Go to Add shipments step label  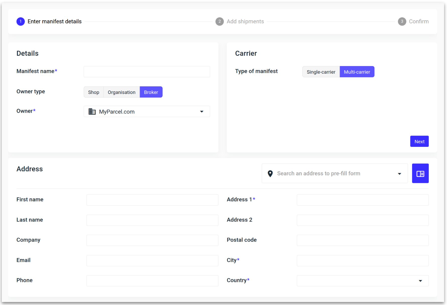[x=245, y=22]
